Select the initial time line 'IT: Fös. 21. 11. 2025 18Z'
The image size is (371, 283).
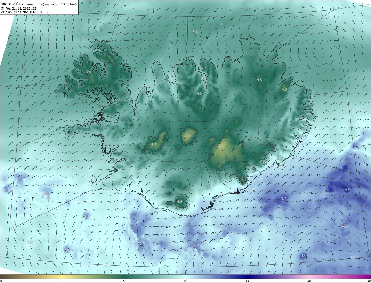point(18,8)
